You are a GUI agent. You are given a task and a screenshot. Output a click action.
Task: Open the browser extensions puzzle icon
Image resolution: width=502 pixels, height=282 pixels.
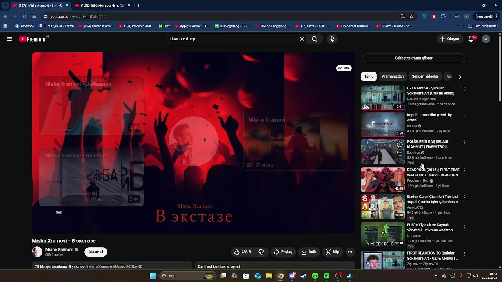(443, 16)
